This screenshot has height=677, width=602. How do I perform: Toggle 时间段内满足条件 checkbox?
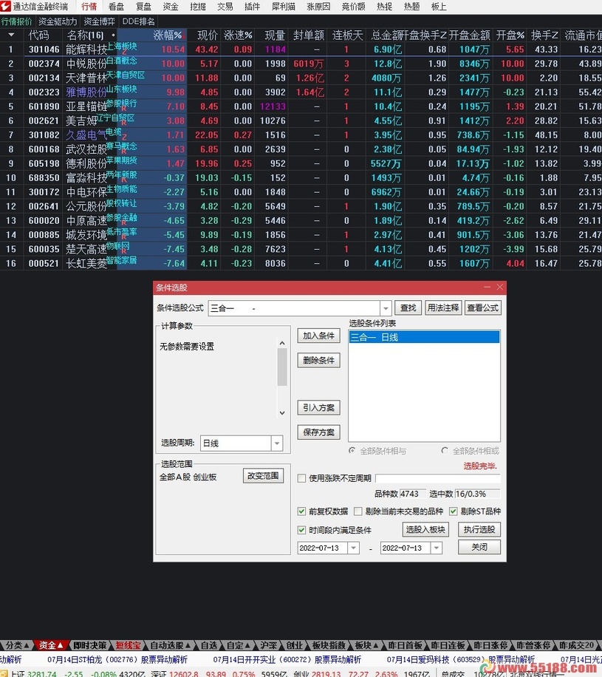pos(301,530)
